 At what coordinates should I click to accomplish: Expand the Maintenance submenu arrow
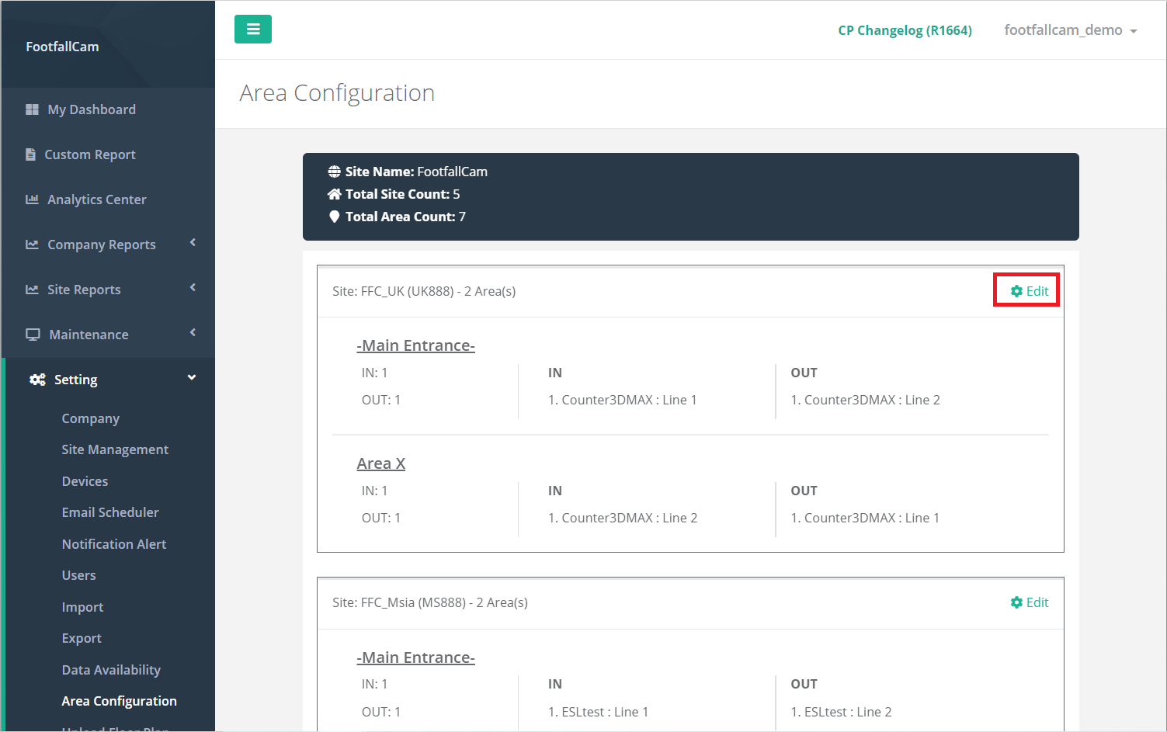(193, 333)
